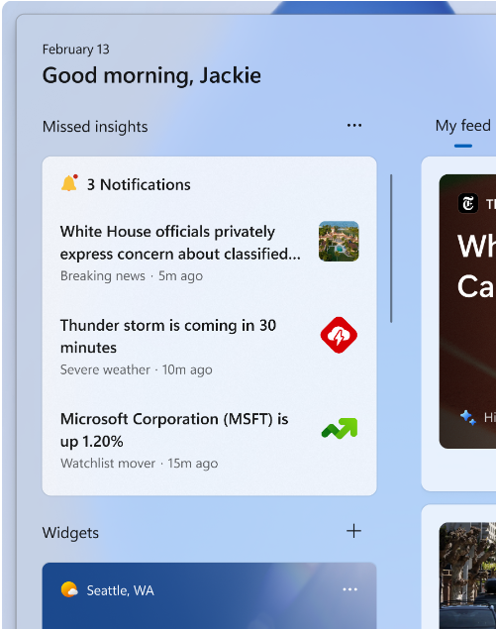Open Thunder storm is coming notification

(x=168, y=336)
